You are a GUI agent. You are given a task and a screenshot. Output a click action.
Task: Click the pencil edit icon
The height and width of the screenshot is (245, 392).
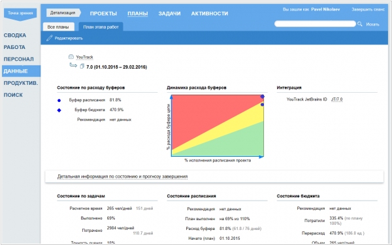coord(50,38)
